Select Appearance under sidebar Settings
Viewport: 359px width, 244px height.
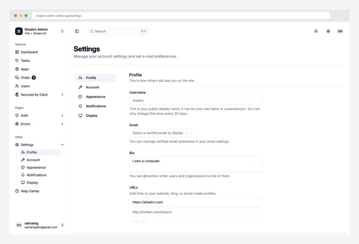(x=40, y=167)
